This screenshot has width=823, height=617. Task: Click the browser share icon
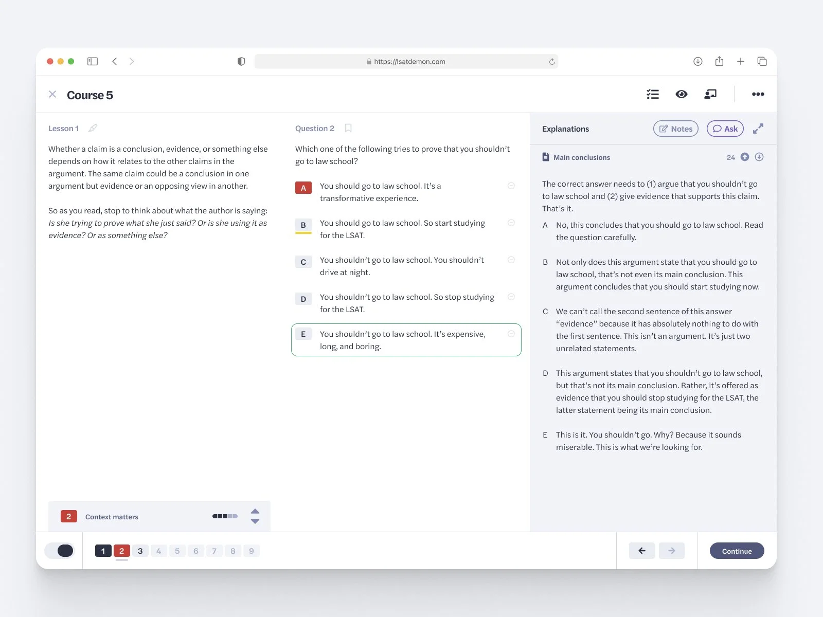click(x=719, y=61)
